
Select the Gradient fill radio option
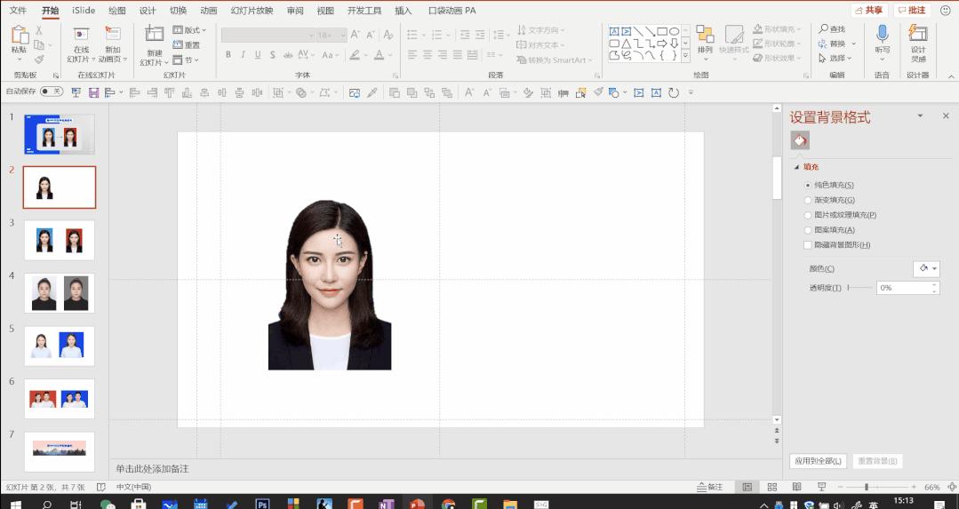(x=808, y=200)
